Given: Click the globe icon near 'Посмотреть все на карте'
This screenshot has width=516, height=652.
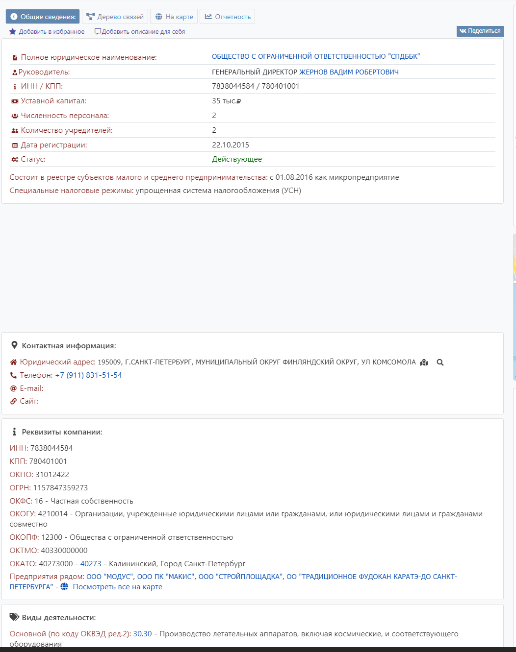Looking at the screenshot, I should click(x=64, y=587).
